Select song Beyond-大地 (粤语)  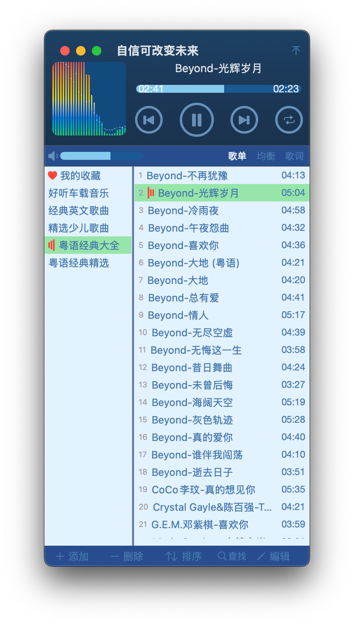(222, 263)
